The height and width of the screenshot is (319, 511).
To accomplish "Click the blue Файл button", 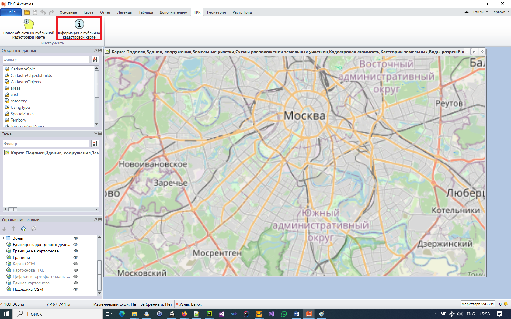I will pos(11,12).
